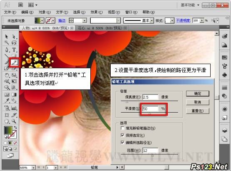Screen dimensions: 231x171
Task: Open the Stroke panel icon
Action: (224, 88)
